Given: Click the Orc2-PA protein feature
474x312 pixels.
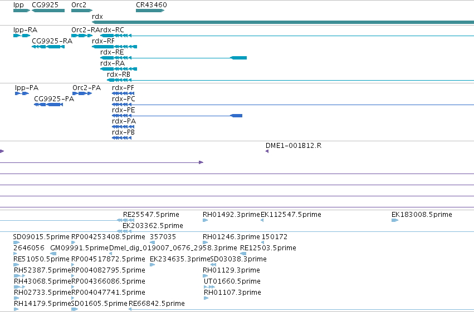Looking at the screenshot, I should click(82, 93).
